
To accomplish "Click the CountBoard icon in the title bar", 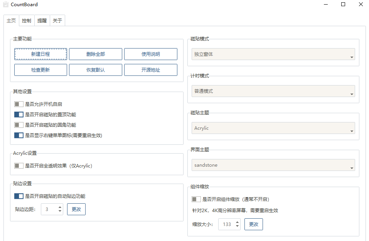I will click(x=5, y=5).
